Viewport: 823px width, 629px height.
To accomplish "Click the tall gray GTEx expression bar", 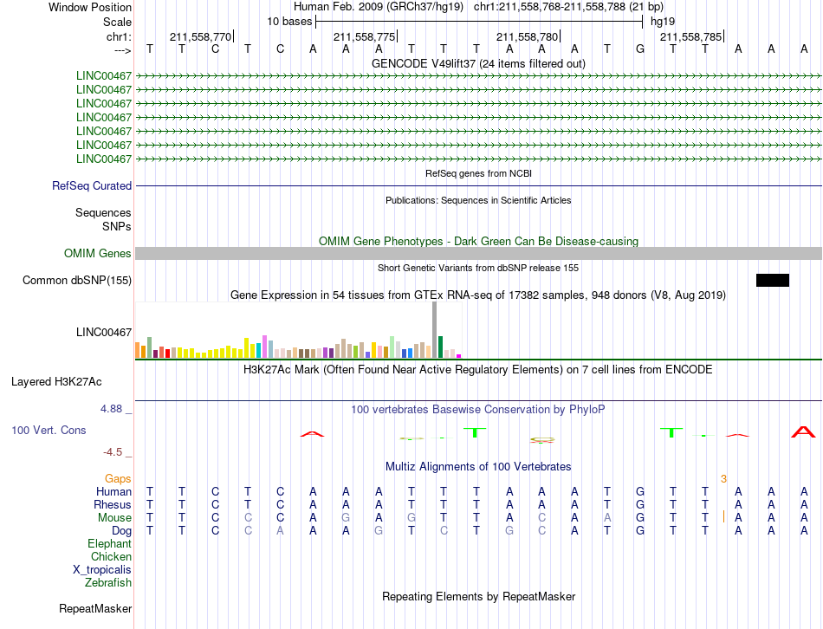I will tap(435, 330).
